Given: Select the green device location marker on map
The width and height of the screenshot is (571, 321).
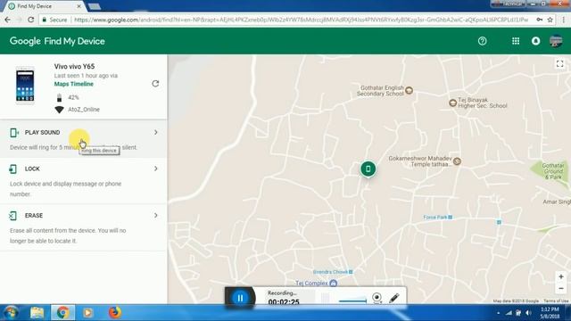Looking at the screenshot, I should [368, 169].
